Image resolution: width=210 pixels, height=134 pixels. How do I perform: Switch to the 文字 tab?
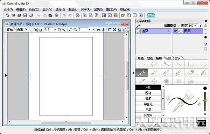click(x=177, y=58)
